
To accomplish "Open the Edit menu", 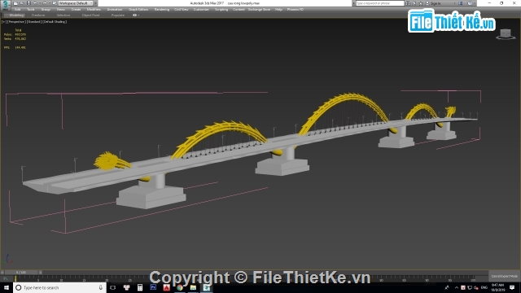I will click(x=18, y=10).
